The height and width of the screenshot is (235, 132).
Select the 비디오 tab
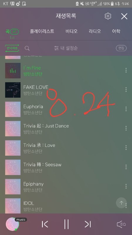(x=72, y=31)
